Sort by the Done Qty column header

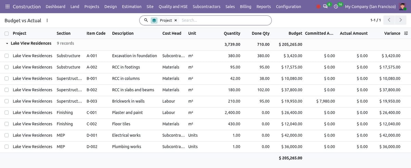[261, 33]
